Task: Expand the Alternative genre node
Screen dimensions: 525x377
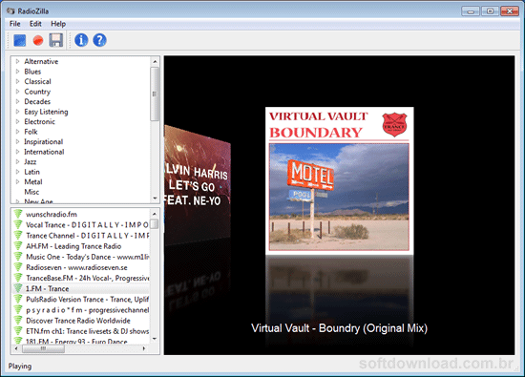Action: [18, 61]
